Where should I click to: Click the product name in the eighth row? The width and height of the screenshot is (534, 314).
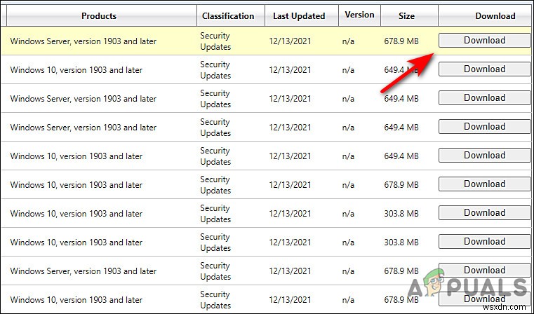[x=76, y=243]
